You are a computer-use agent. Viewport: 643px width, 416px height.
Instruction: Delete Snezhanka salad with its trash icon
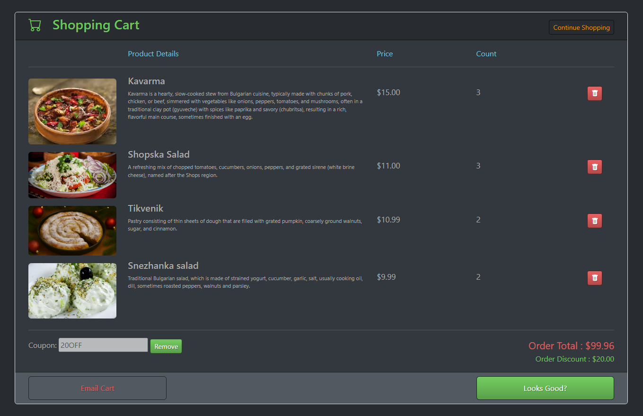[x=594, y=278]
